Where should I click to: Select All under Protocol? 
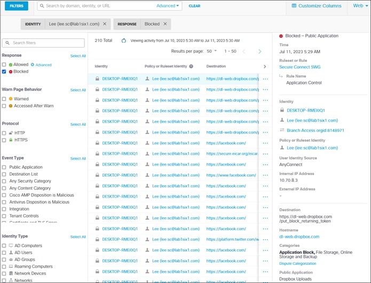78,124
